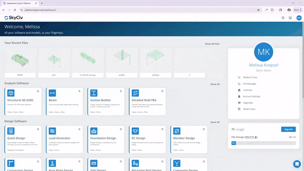Image resolution: width=304 pixels, height=171 pixels.
Task: Open the Foundation Design icon
Action: click(94, 131)
